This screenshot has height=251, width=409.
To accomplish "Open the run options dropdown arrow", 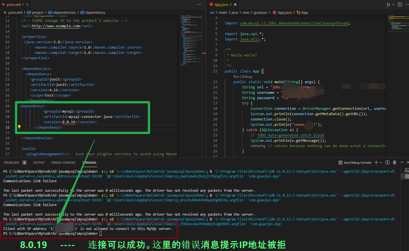I will (x=393, y=4).
